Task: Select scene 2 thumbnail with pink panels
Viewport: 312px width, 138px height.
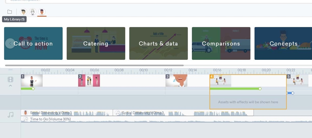Action: [89, 81]
